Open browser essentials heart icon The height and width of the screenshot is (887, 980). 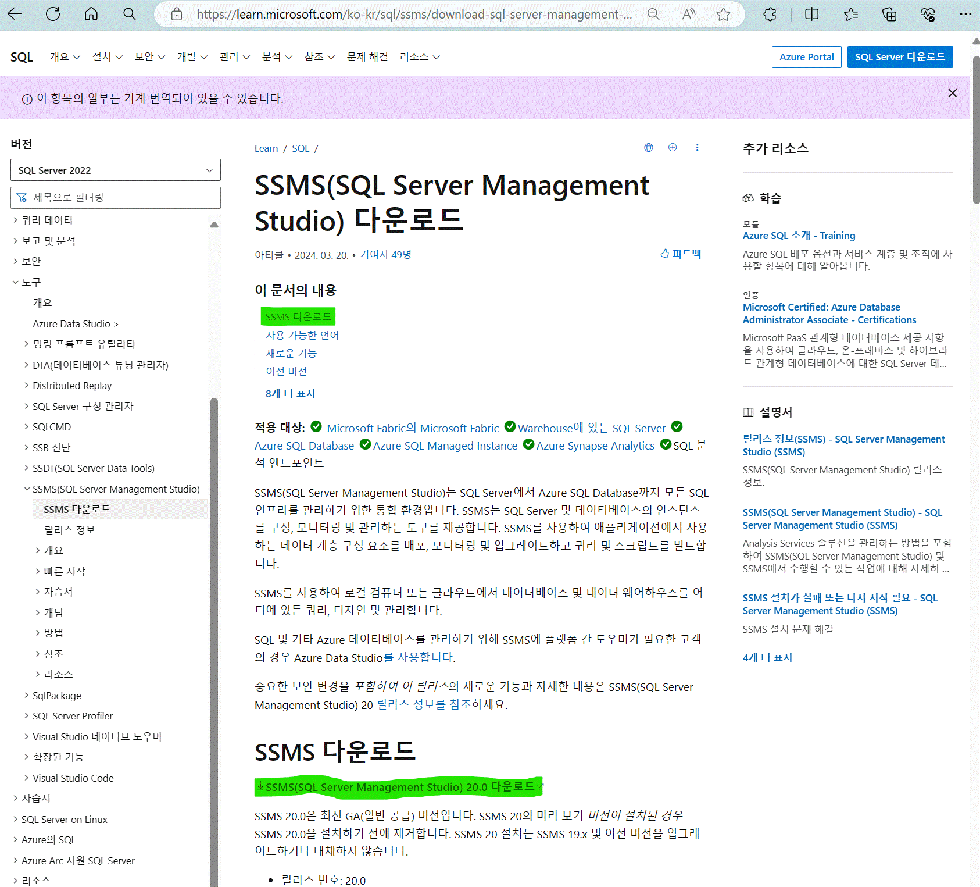point(928,14)
